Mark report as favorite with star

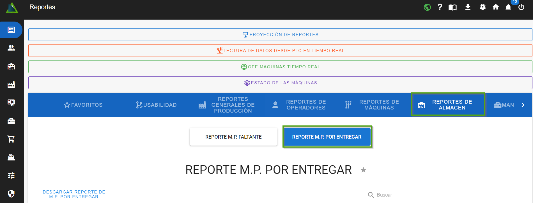[x=363, y=170]
